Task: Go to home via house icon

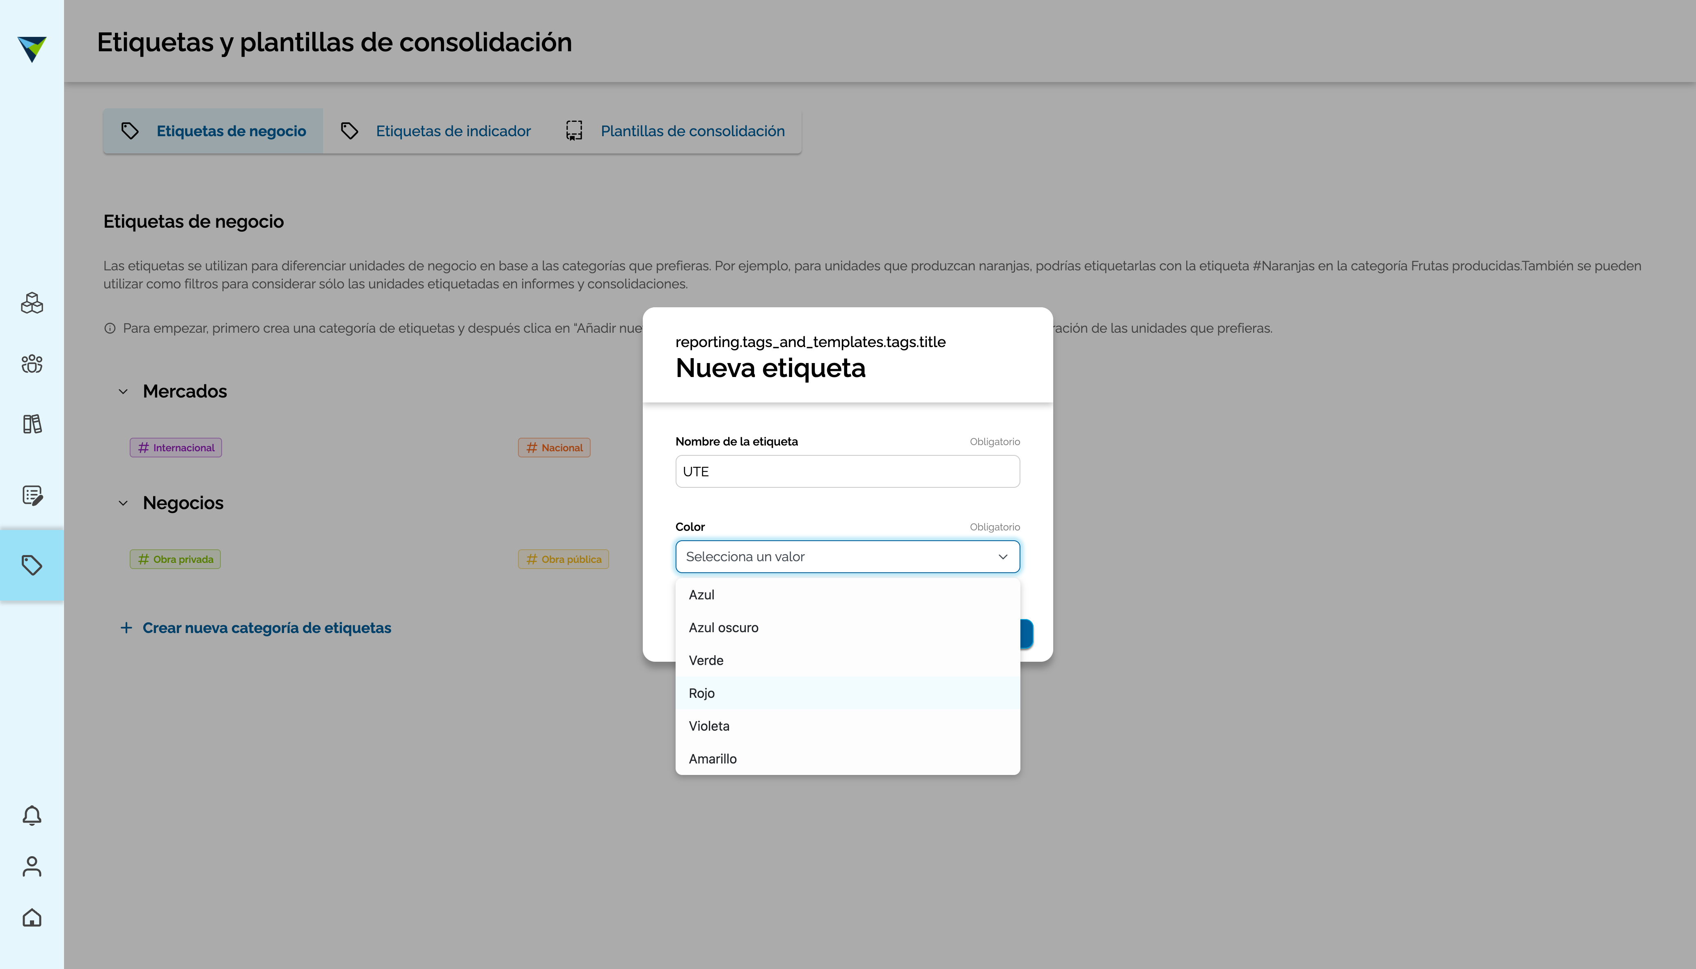Action: tap(32, 918)
